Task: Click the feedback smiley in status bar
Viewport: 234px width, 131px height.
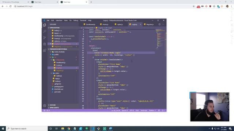Action: coord(159,110)
